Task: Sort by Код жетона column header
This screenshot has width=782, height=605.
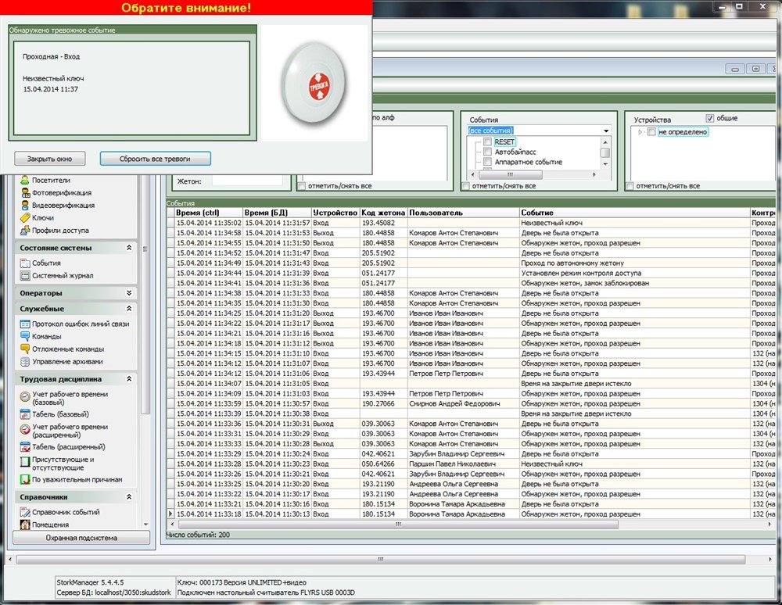Action: tap(383, 213)
